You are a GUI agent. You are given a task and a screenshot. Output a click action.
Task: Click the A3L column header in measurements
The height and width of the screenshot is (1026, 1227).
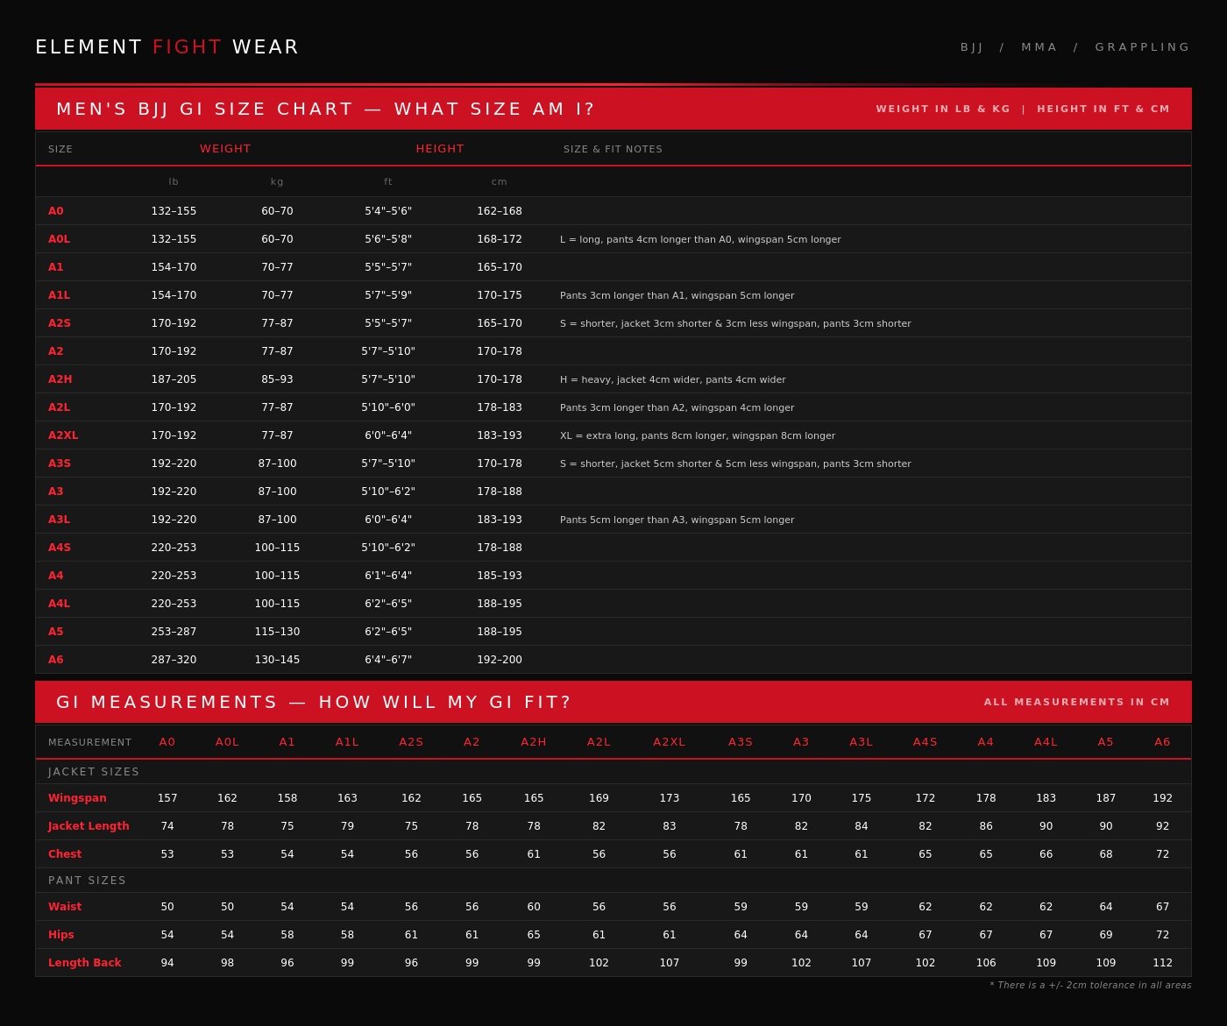[861, 742]
